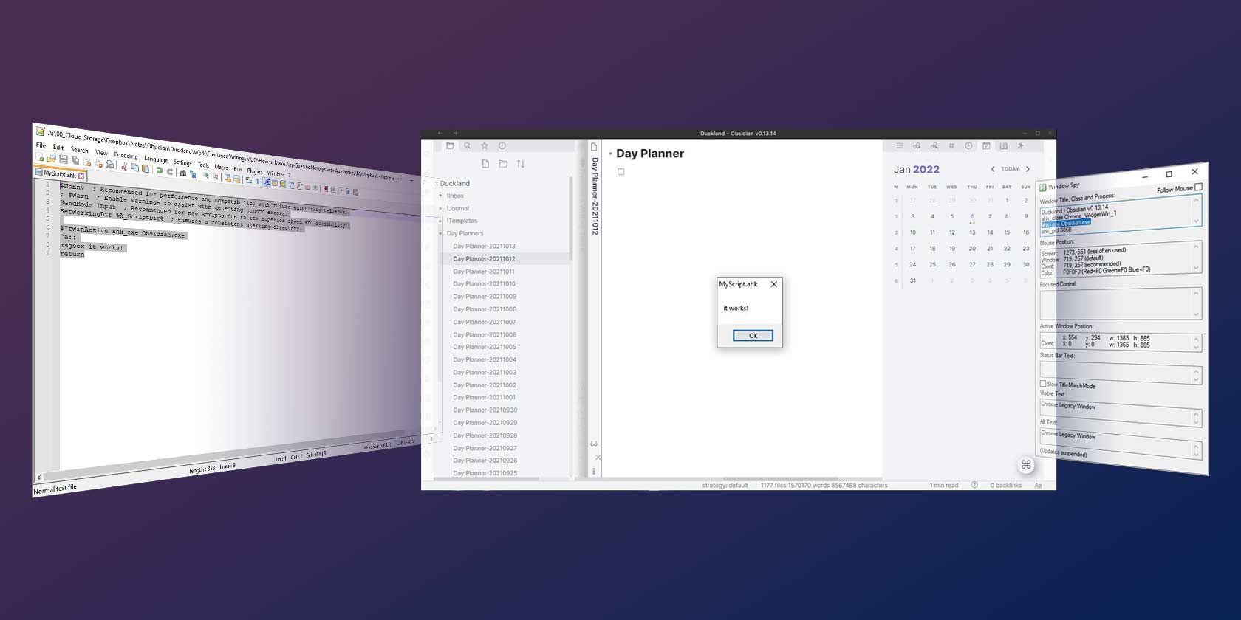Open note Day Planner-20211013
Viewport: 1241px width, 620px height.
coord(484,247)
